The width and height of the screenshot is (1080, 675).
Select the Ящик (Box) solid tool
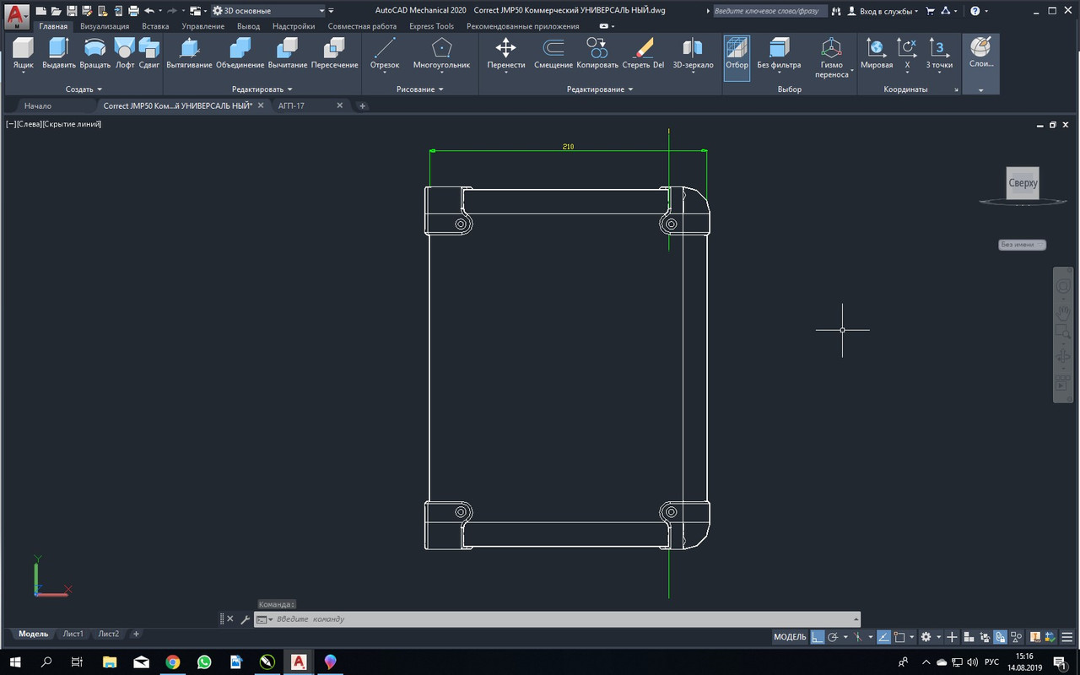(x=23, y=53)
